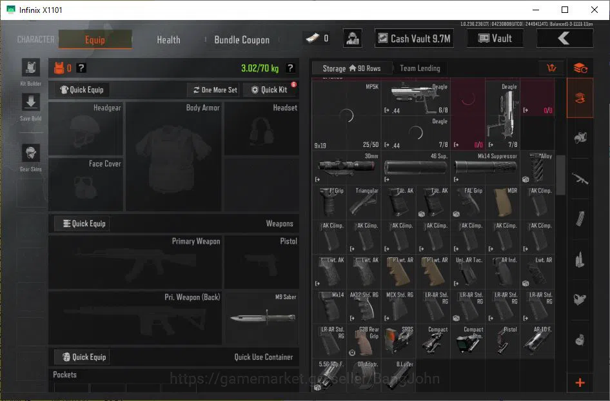Click Quick Equip for Quick Use Container
610x401 pixels.
[82, 357]
